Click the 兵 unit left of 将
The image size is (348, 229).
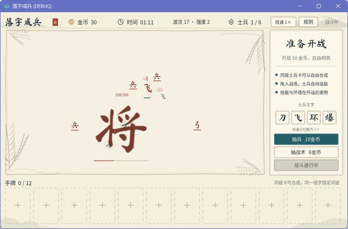click(75, 126)
